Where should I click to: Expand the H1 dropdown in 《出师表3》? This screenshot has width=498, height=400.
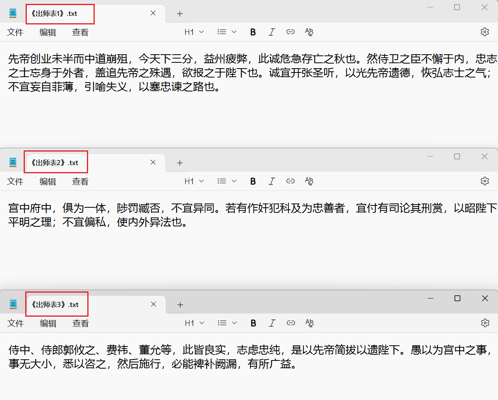point(194,323)
